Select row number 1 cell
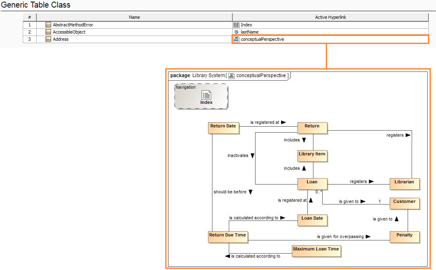The image size is (436, 270). click(30, 25)
